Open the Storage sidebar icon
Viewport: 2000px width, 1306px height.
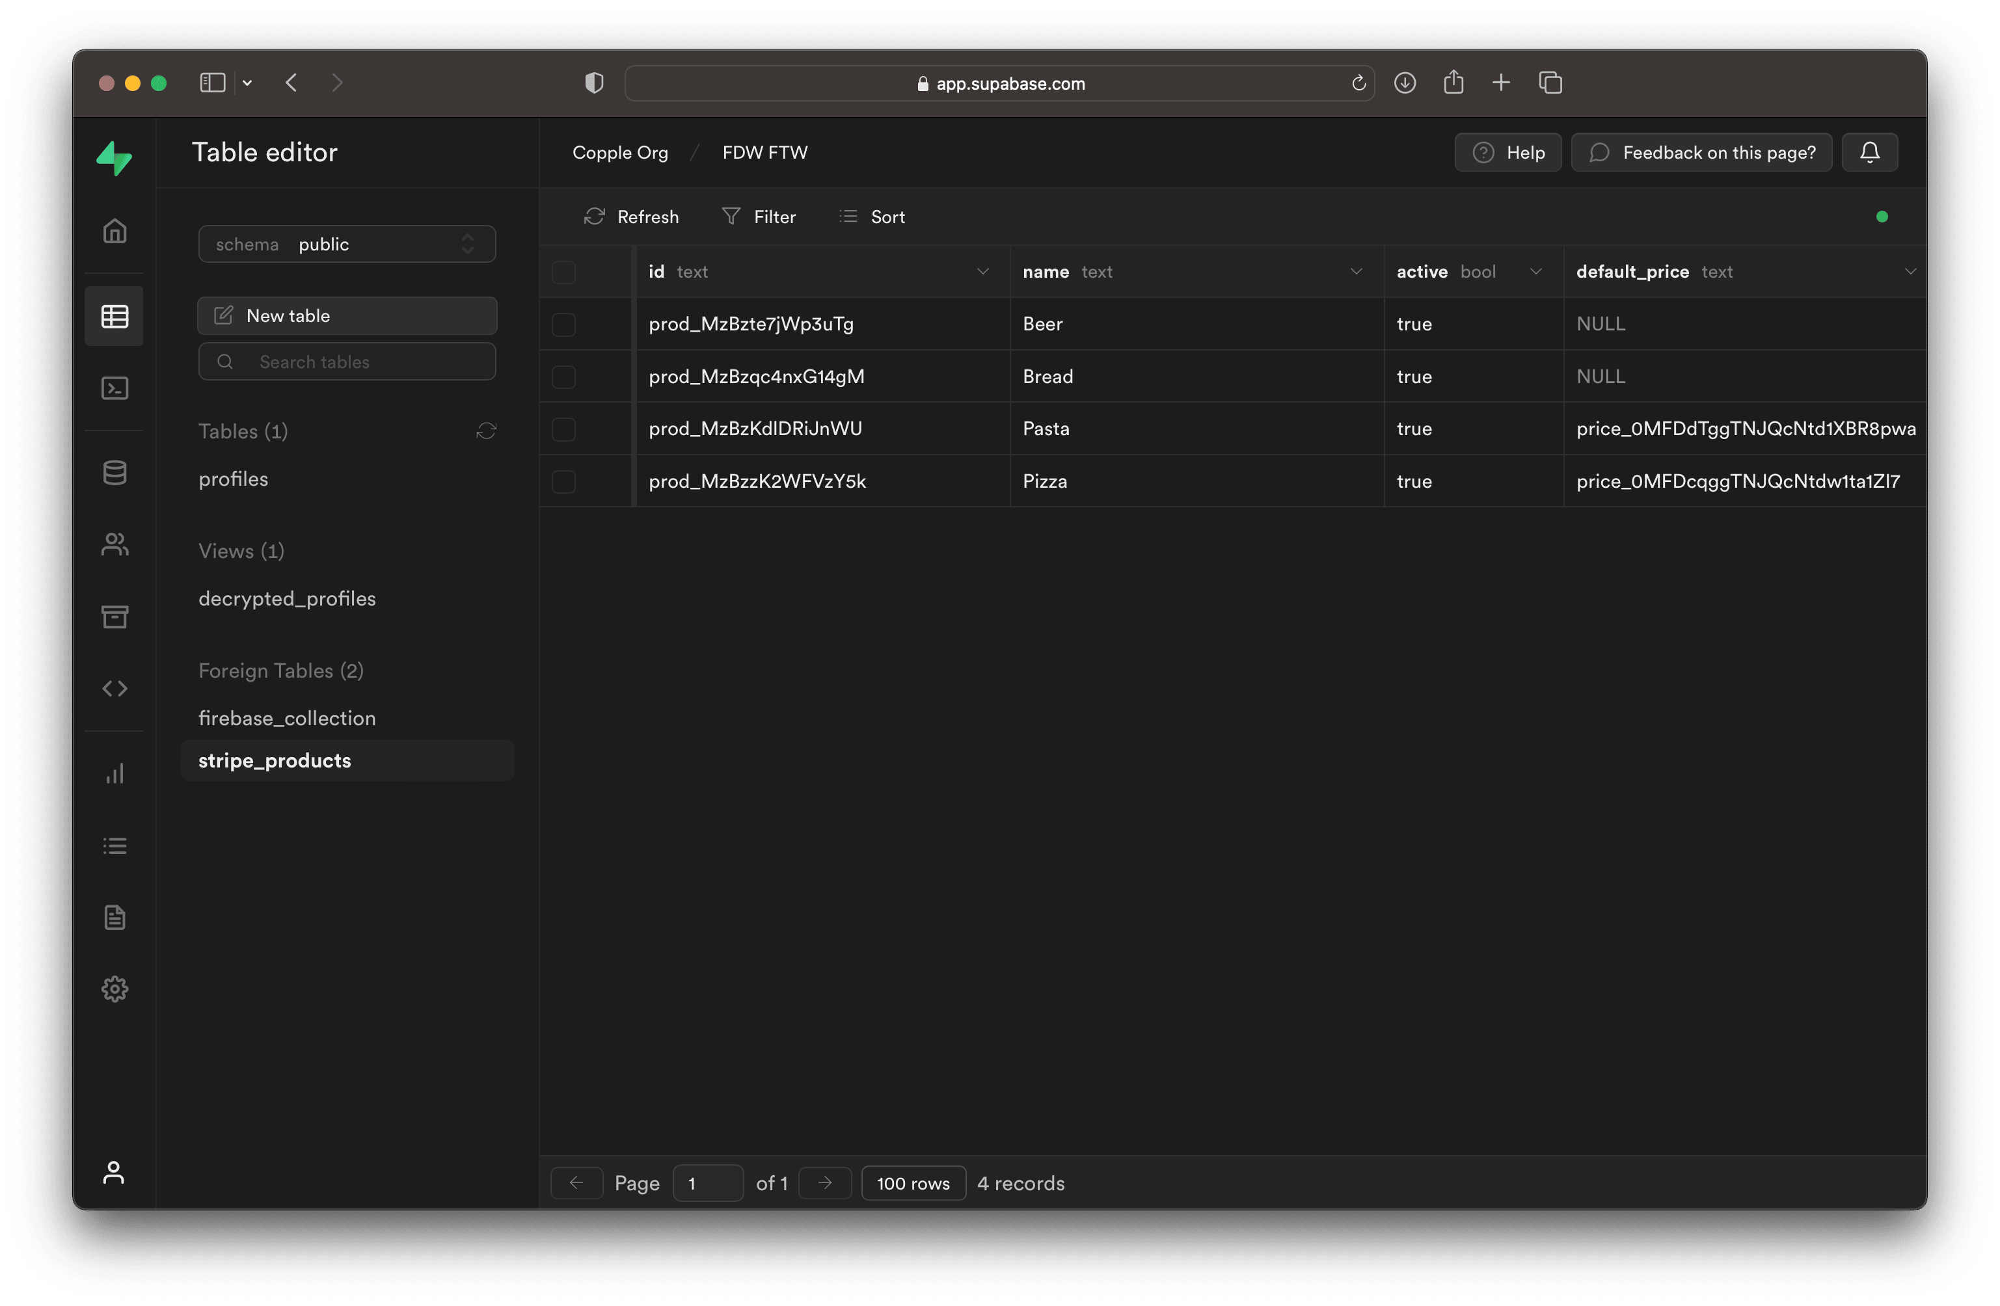[x=115, y=617]
